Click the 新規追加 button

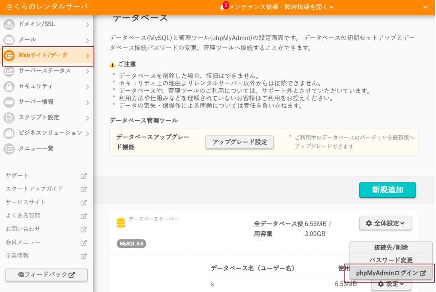387,190
